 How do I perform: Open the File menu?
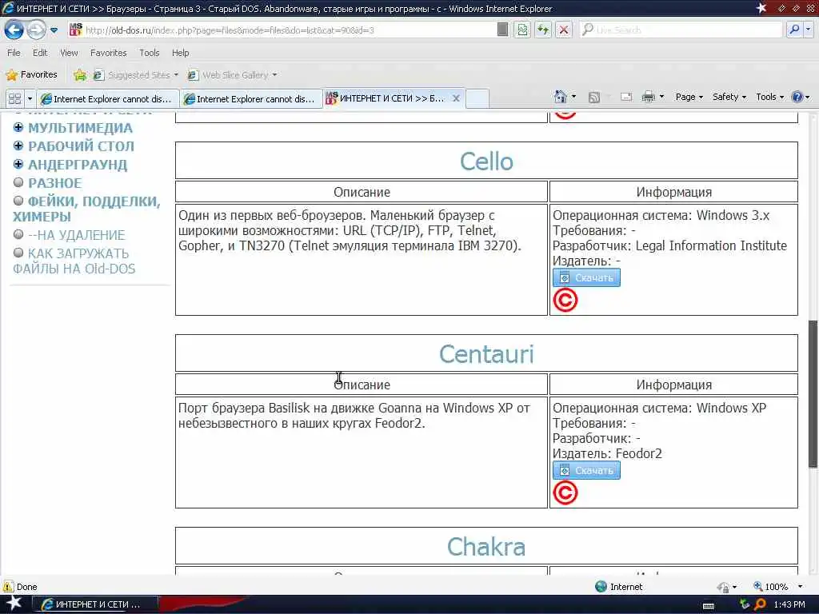pos(14,53)
